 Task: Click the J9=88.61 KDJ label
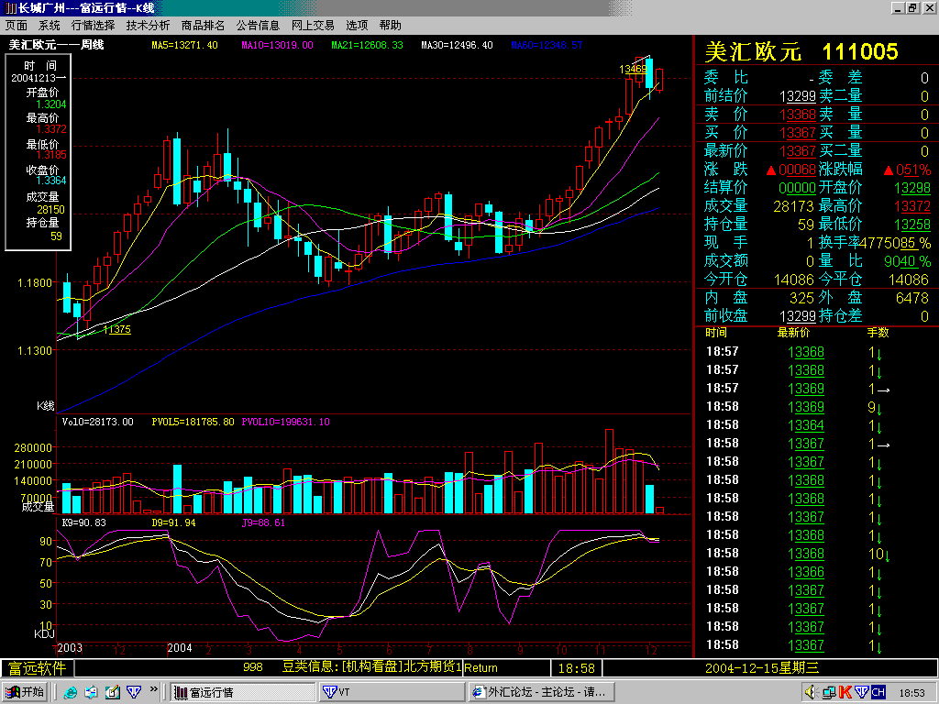263,522
